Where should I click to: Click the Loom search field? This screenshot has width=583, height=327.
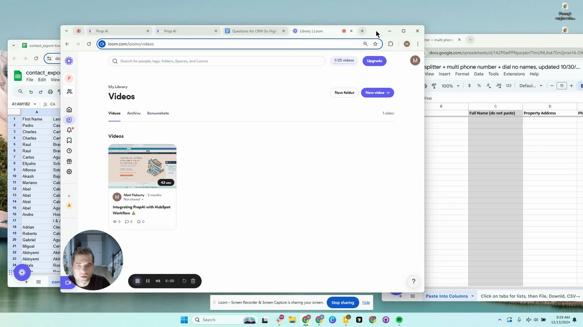[217, 61]
